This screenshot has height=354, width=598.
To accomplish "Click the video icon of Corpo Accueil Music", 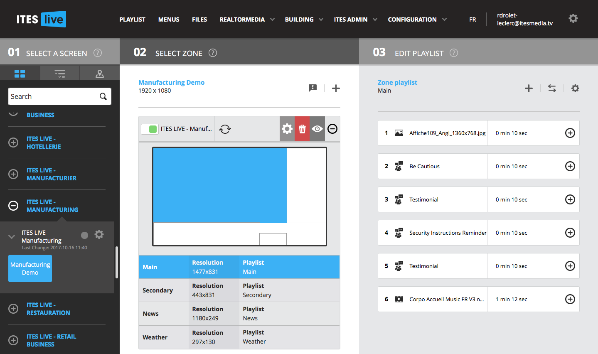I will (x=399, y=299).
